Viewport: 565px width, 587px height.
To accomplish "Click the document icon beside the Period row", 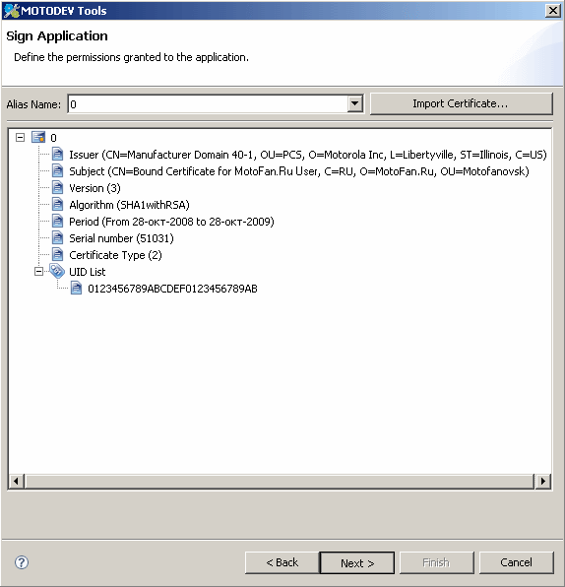I will click(x=57, y=221).
